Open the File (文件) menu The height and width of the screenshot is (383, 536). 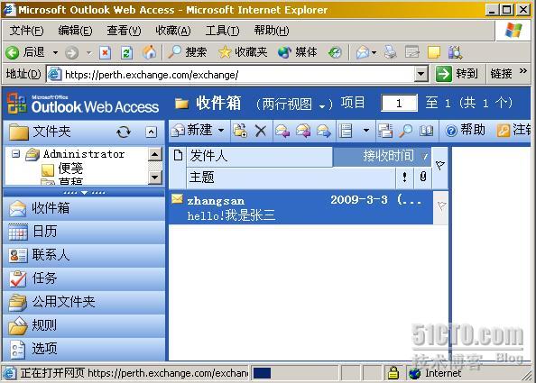[27, 31]
